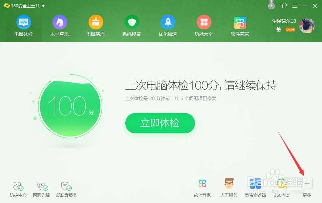Screen dimensions: 322x203
Task: Click the 更多 plus button
Action: point(307,183)
